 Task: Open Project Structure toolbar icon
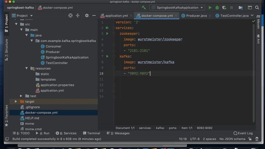coord(241,7)
